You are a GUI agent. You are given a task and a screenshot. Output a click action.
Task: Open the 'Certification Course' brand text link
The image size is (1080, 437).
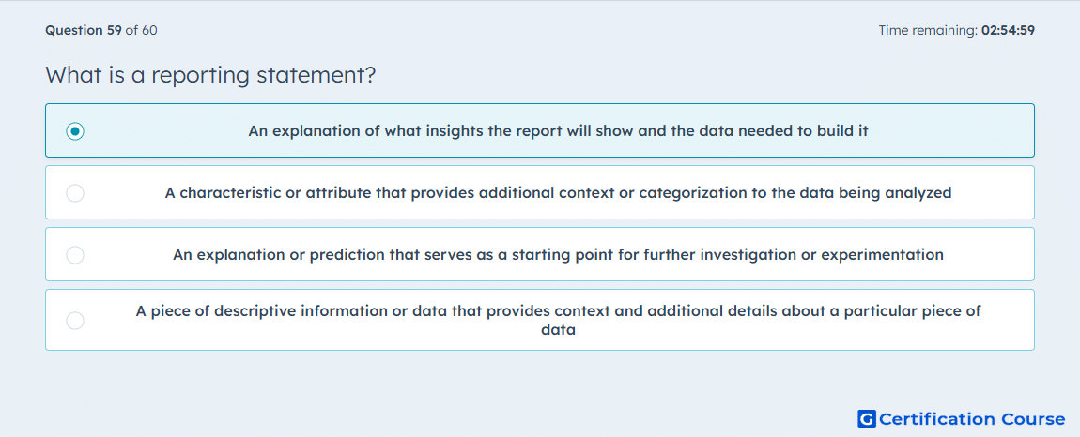click(x=972, y=418)
